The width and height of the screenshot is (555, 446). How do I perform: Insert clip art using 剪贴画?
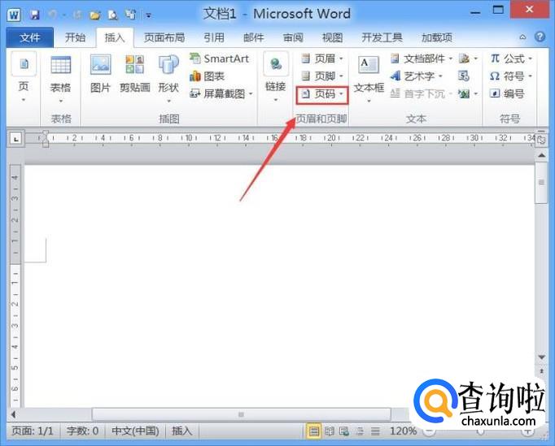(134, 74)
